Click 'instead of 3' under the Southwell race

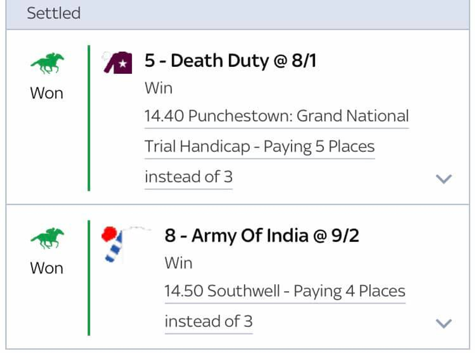coord(208,321)
